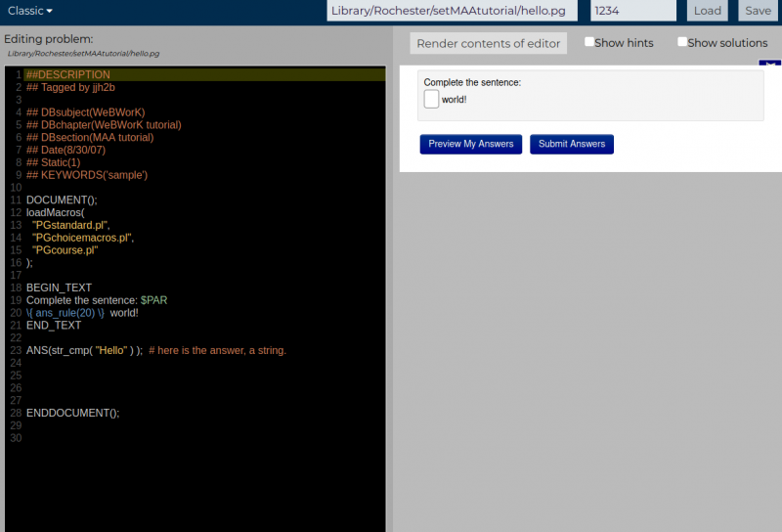This screenshot has width=782, height=532.
Task: Click the "PGcourse.pl" string
Action: (65, 250)
